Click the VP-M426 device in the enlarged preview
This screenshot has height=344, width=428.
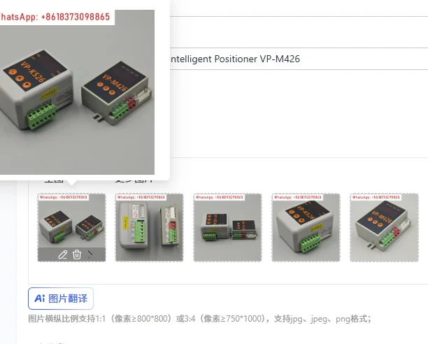coord(117,93)
